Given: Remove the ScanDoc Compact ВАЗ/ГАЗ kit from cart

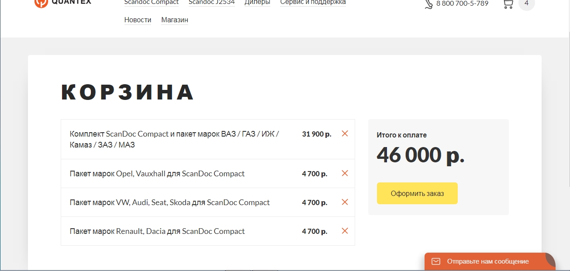Looking at the screenshot, I should click(x=345, y=134).
